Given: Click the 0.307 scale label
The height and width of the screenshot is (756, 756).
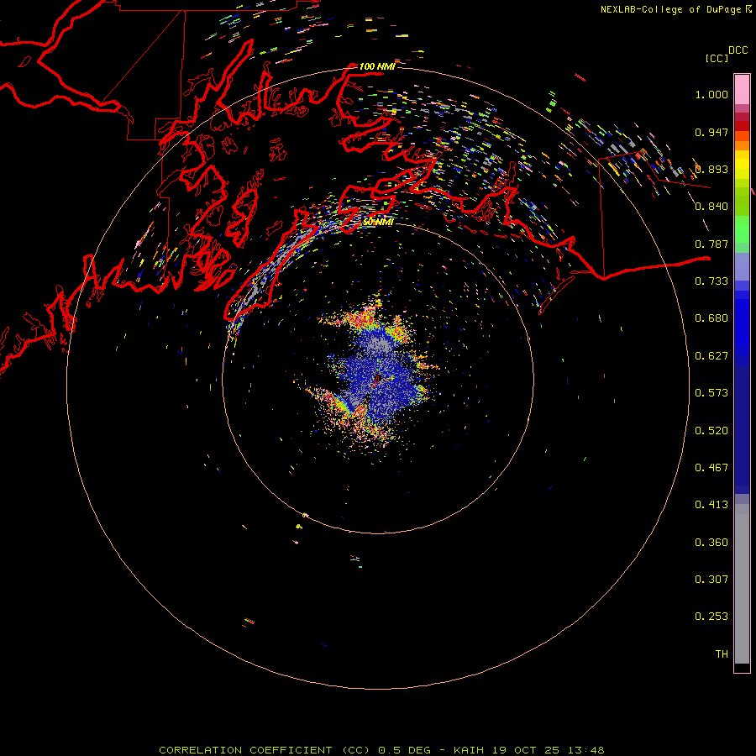Looking at the screenshot, I should pos(711,580).
